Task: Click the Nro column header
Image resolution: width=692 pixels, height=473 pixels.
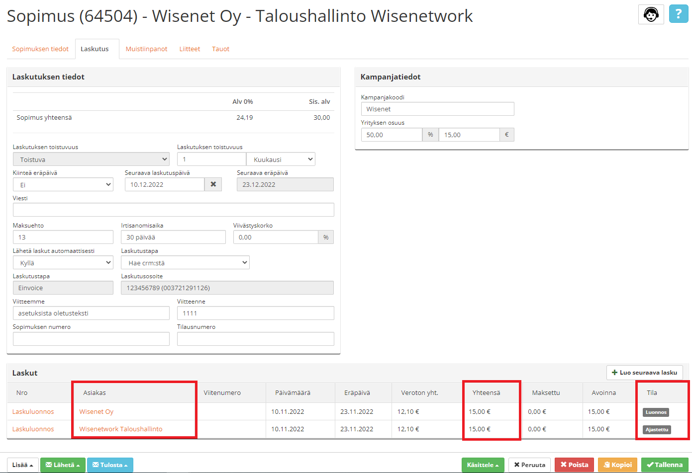Action: (22, 393)
